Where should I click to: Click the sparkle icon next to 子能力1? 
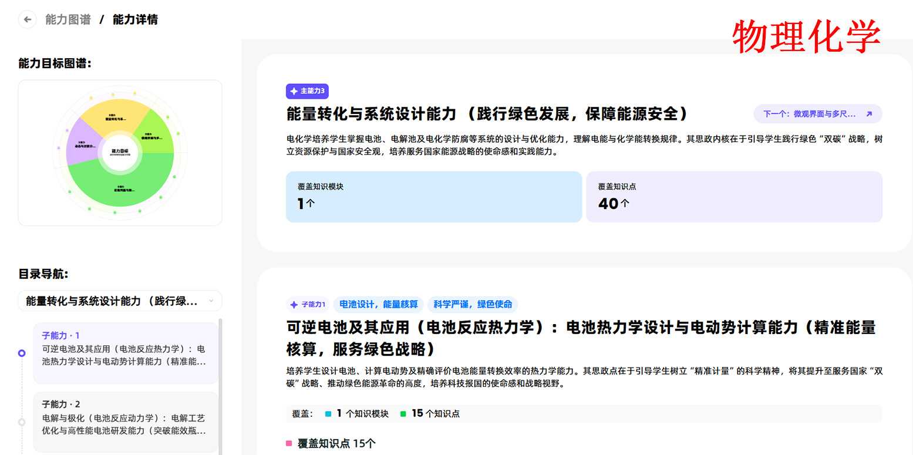pos(294,305)
